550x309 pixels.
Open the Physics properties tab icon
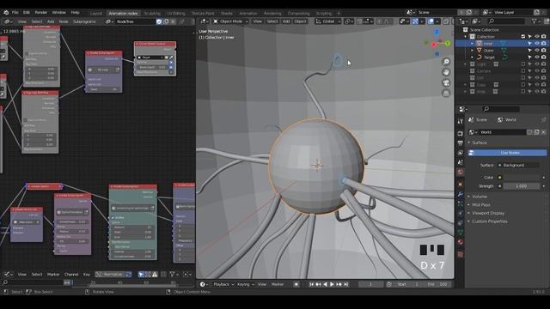point(461,213)
